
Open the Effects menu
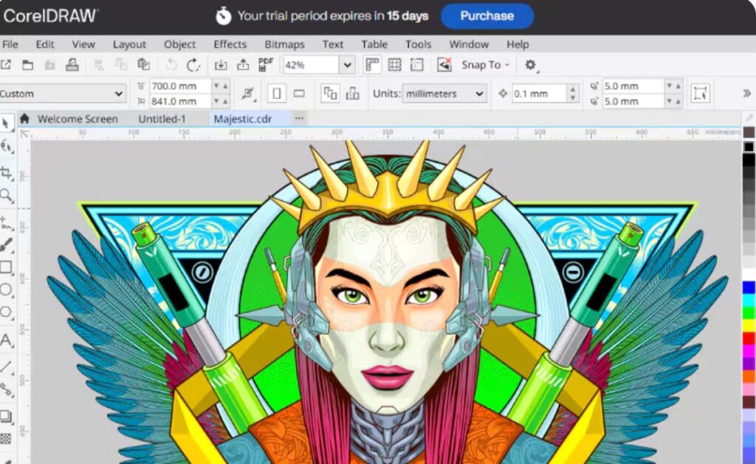[x=230, y=44]
